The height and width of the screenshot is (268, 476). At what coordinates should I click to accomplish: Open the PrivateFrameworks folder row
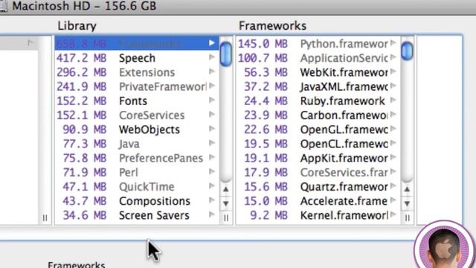[x=137, y=86]
